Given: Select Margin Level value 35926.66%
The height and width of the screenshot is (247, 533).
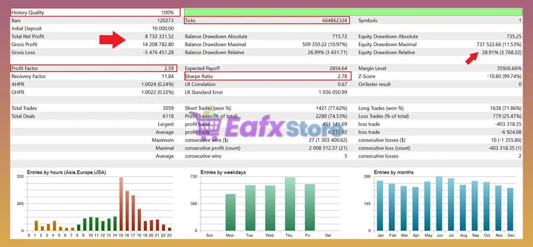Looking at the screenshot, I should [x=508, y=68].
